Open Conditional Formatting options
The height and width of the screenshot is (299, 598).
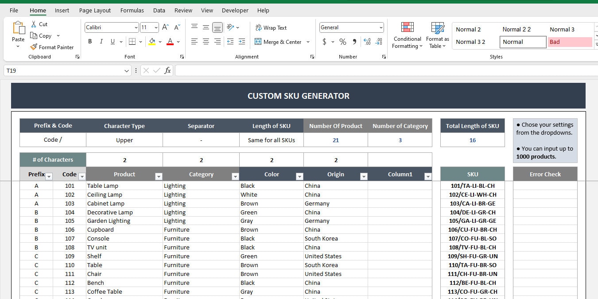point(407,35)
